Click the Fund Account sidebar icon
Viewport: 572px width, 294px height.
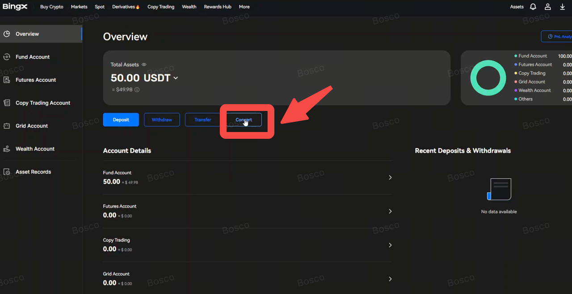pos(7,57)
